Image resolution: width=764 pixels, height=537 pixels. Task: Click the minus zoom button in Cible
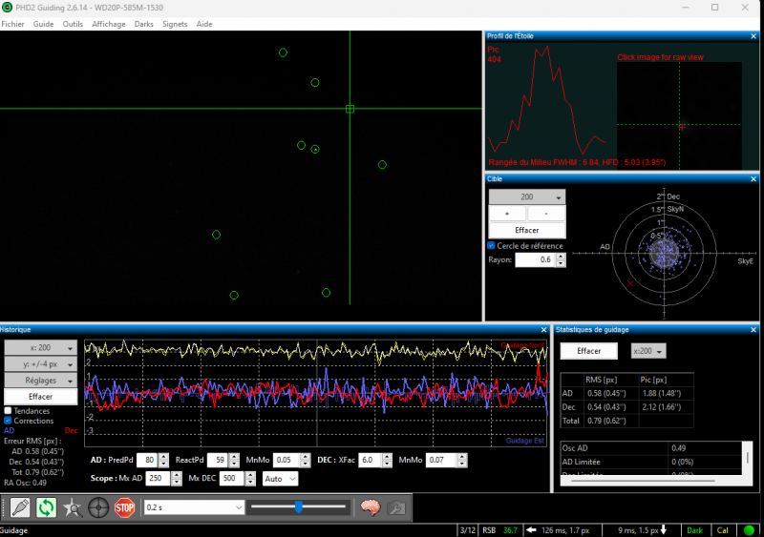point(546,214)
